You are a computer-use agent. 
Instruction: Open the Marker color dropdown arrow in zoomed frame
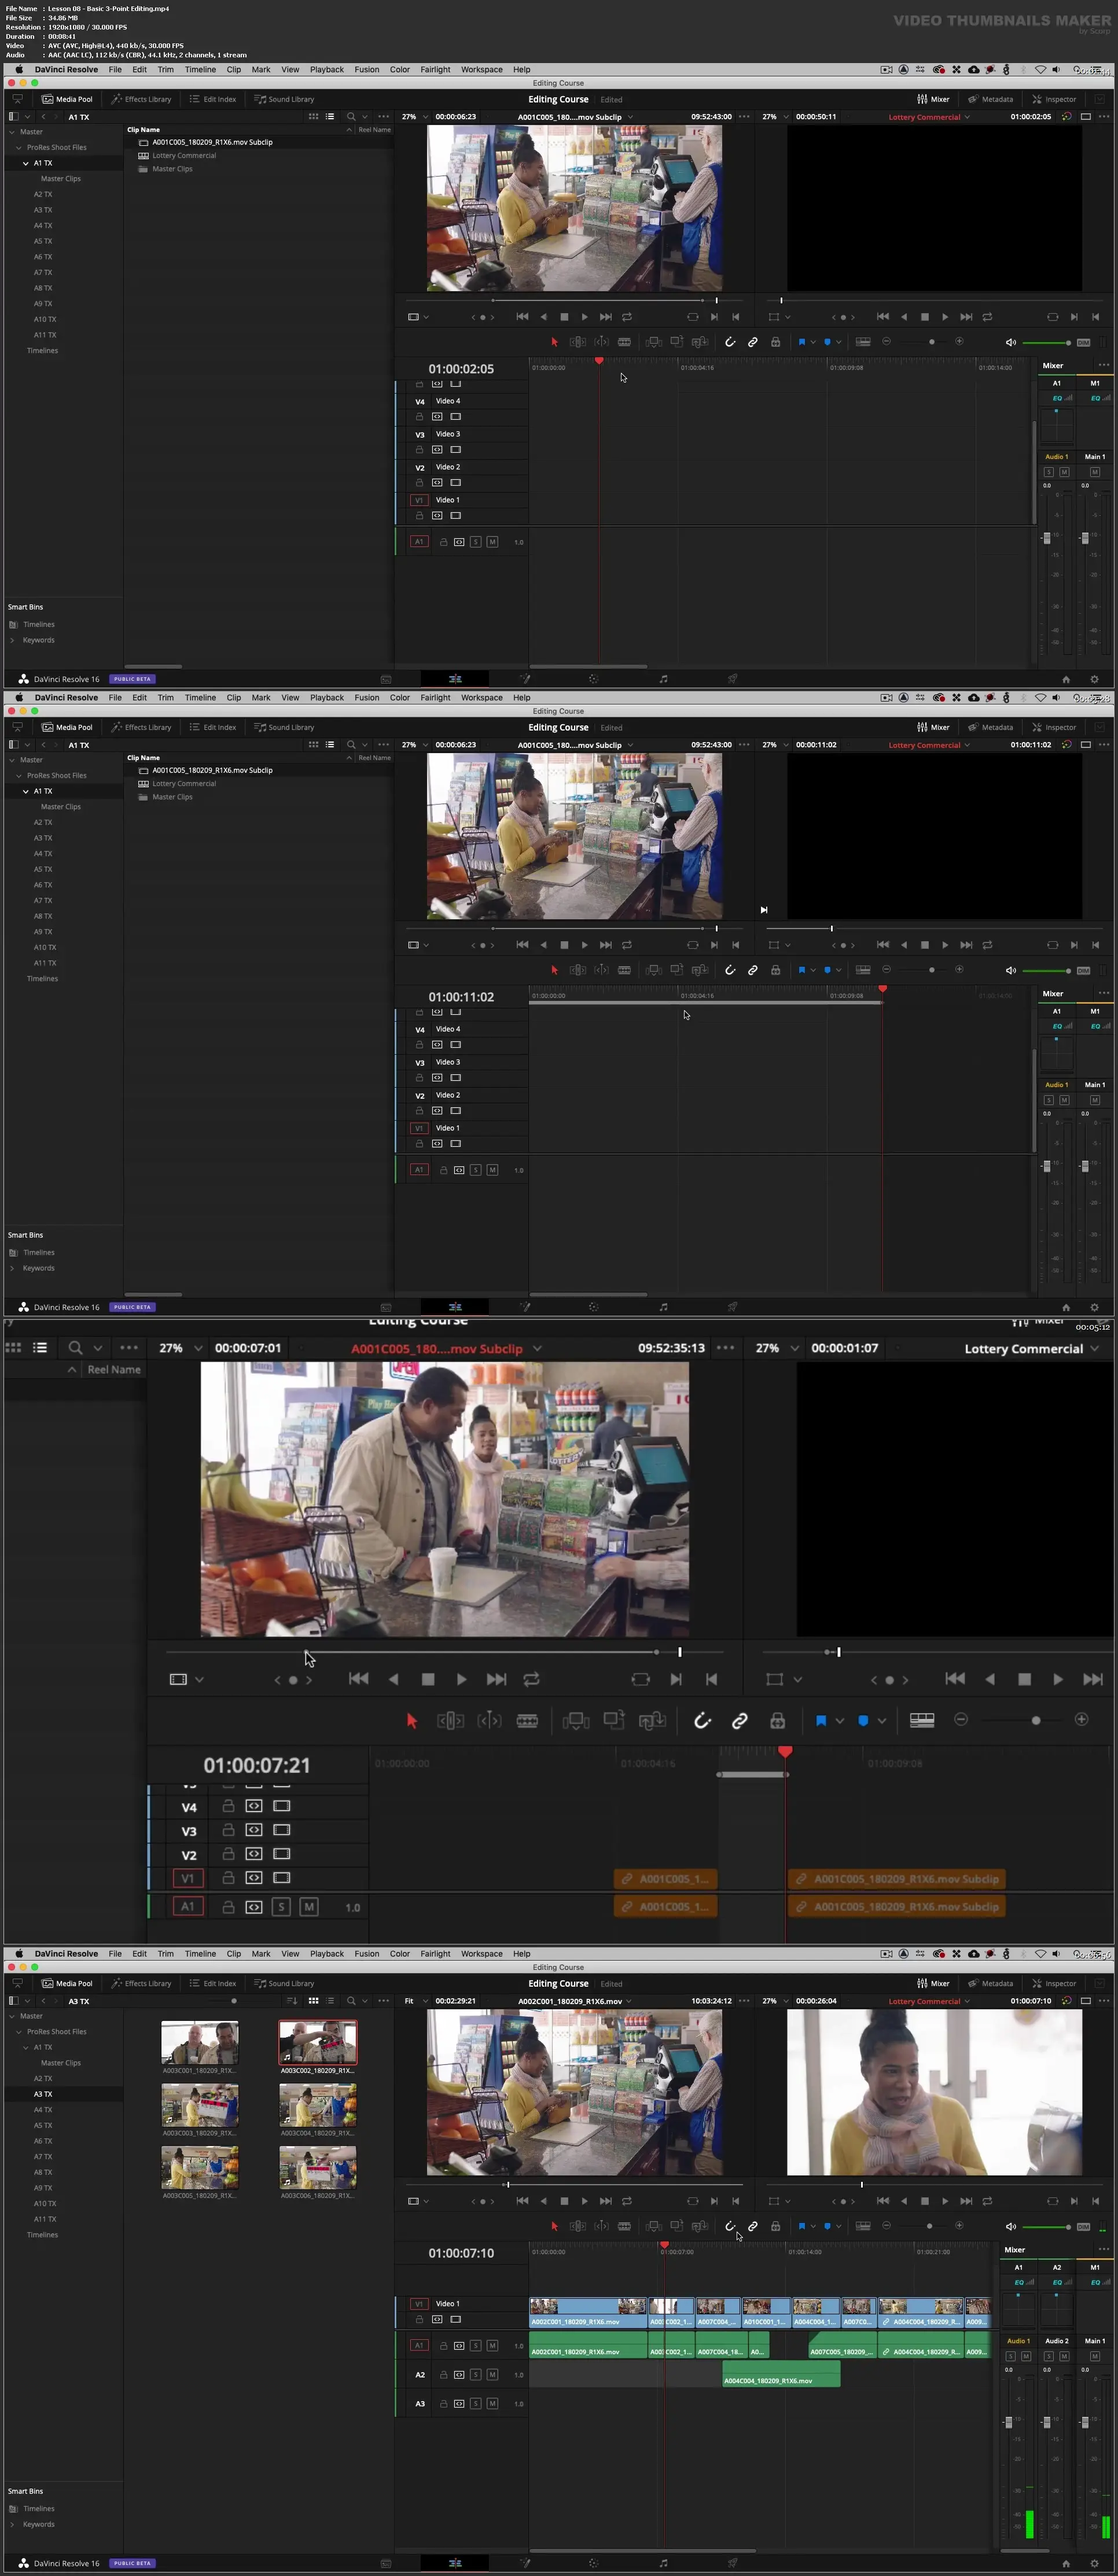[x=881, y=1721]
